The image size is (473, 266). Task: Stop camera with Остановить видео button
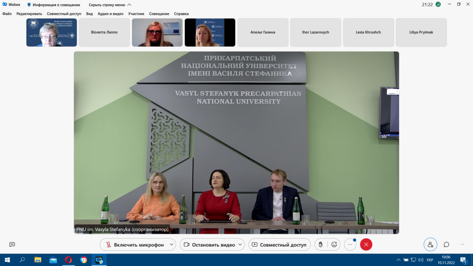pos(208,245)
